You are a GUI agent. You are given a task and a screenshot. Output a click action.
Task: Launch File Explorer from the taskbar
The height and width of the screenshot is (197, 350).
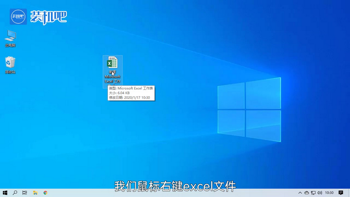(35, 193)
